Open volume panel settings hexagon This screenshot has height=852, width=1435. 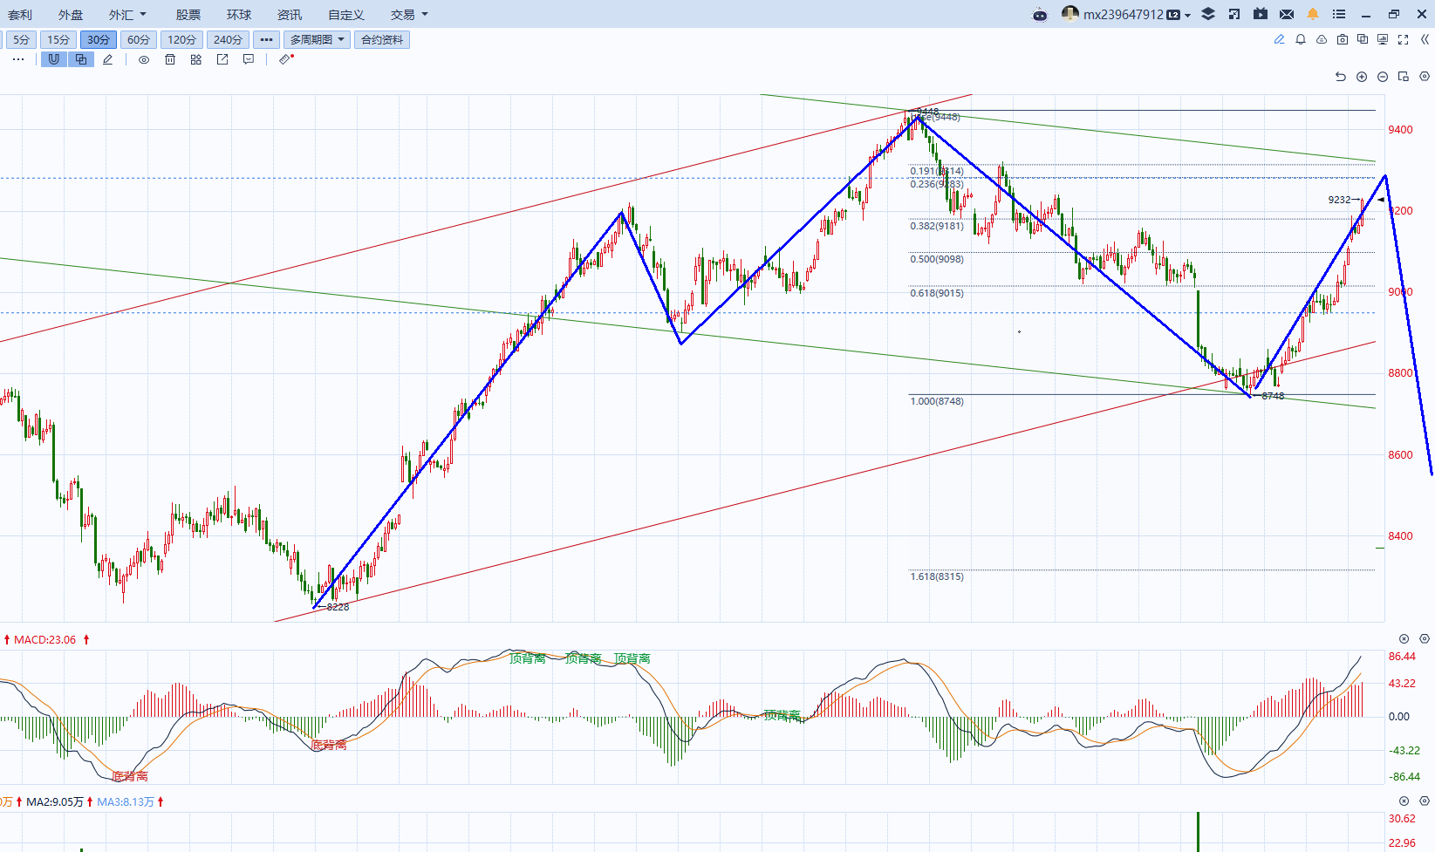click(1425, 801)
